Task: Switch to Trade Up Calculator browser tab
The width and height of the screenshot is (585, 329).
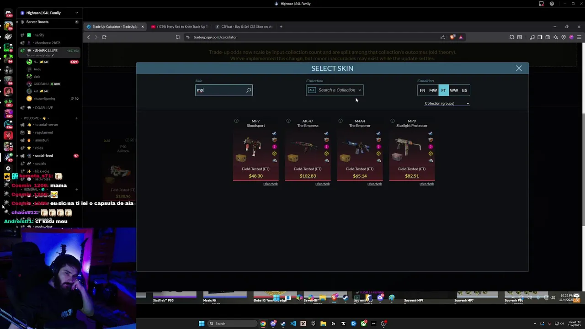Action: (115, 27)
